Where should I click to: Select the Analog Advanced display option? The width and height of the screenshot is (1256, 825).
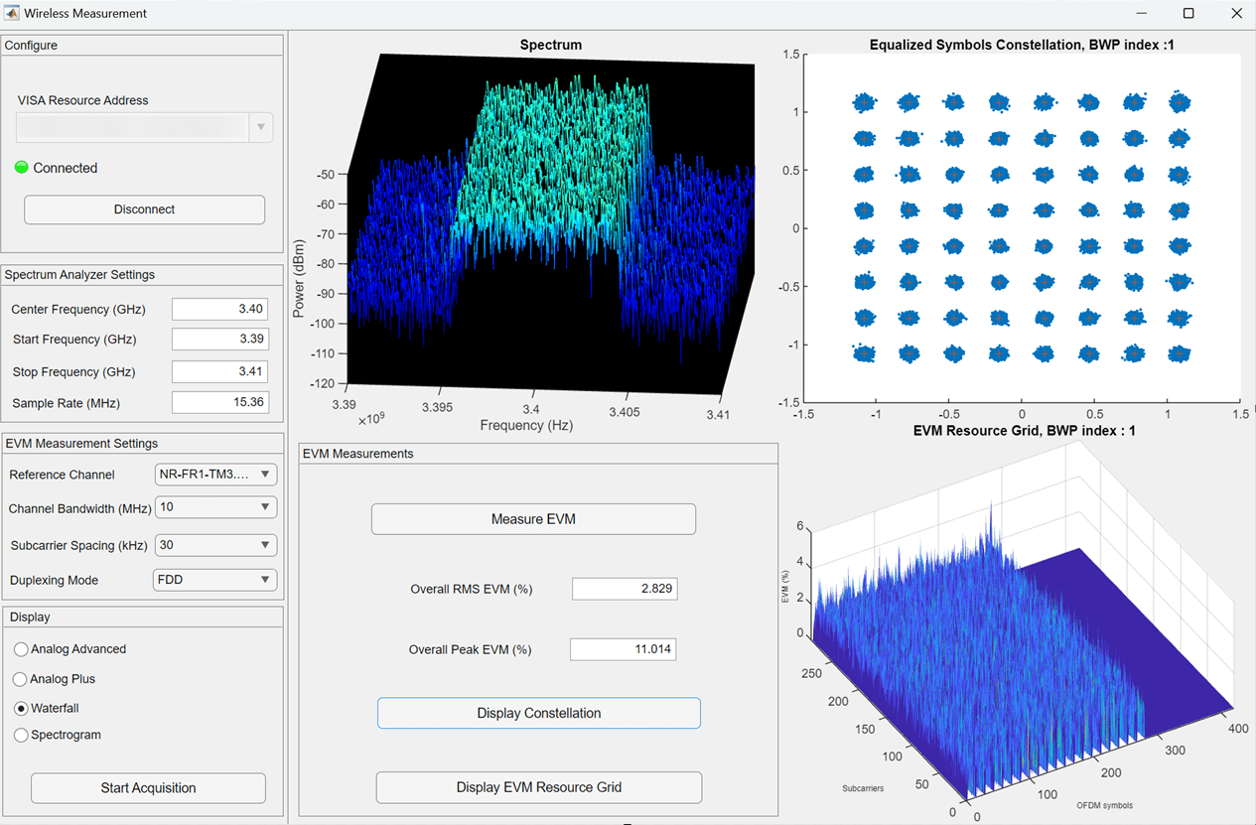(21, 649)
